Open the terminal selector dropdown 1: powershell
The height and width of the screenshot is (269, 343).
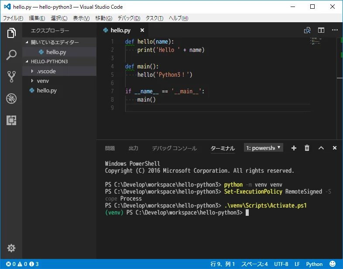point(264,148)
